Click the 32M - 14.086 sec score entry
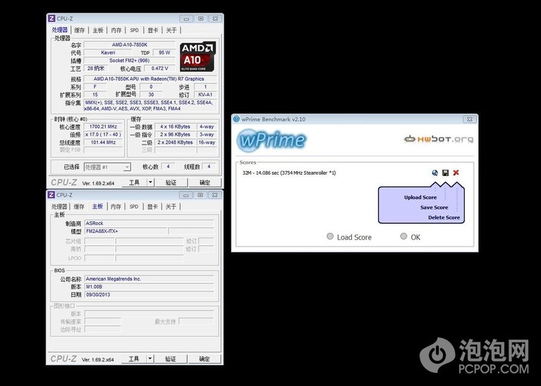Screen dimensions: 541x386 289,172
